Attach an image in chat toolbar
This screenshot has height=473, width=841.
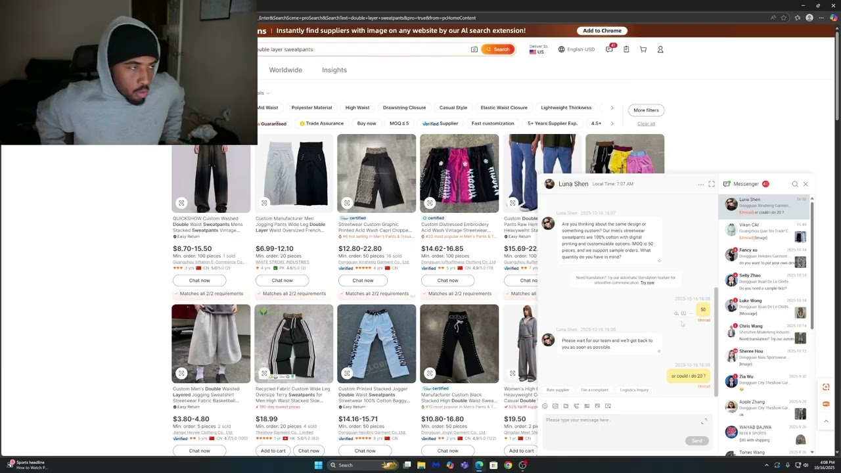click(x=555, y=406)
